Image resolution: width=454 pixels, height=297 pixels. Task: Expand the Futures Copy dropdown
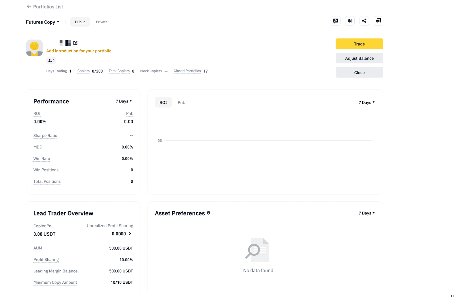(x=43, y=22)
